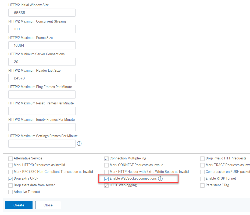Check Mark TRACE Requests as Invalid
This screenshot has height=215, width=250.
click(202, 165)
